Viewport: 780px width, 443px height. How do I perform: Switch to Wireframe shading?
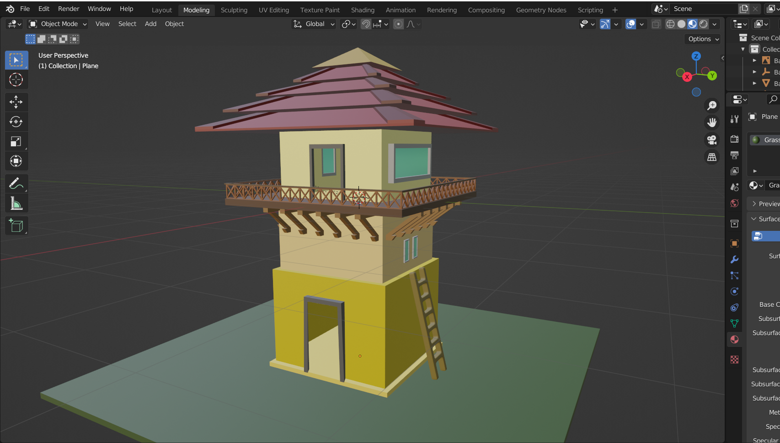click(670, 24)
